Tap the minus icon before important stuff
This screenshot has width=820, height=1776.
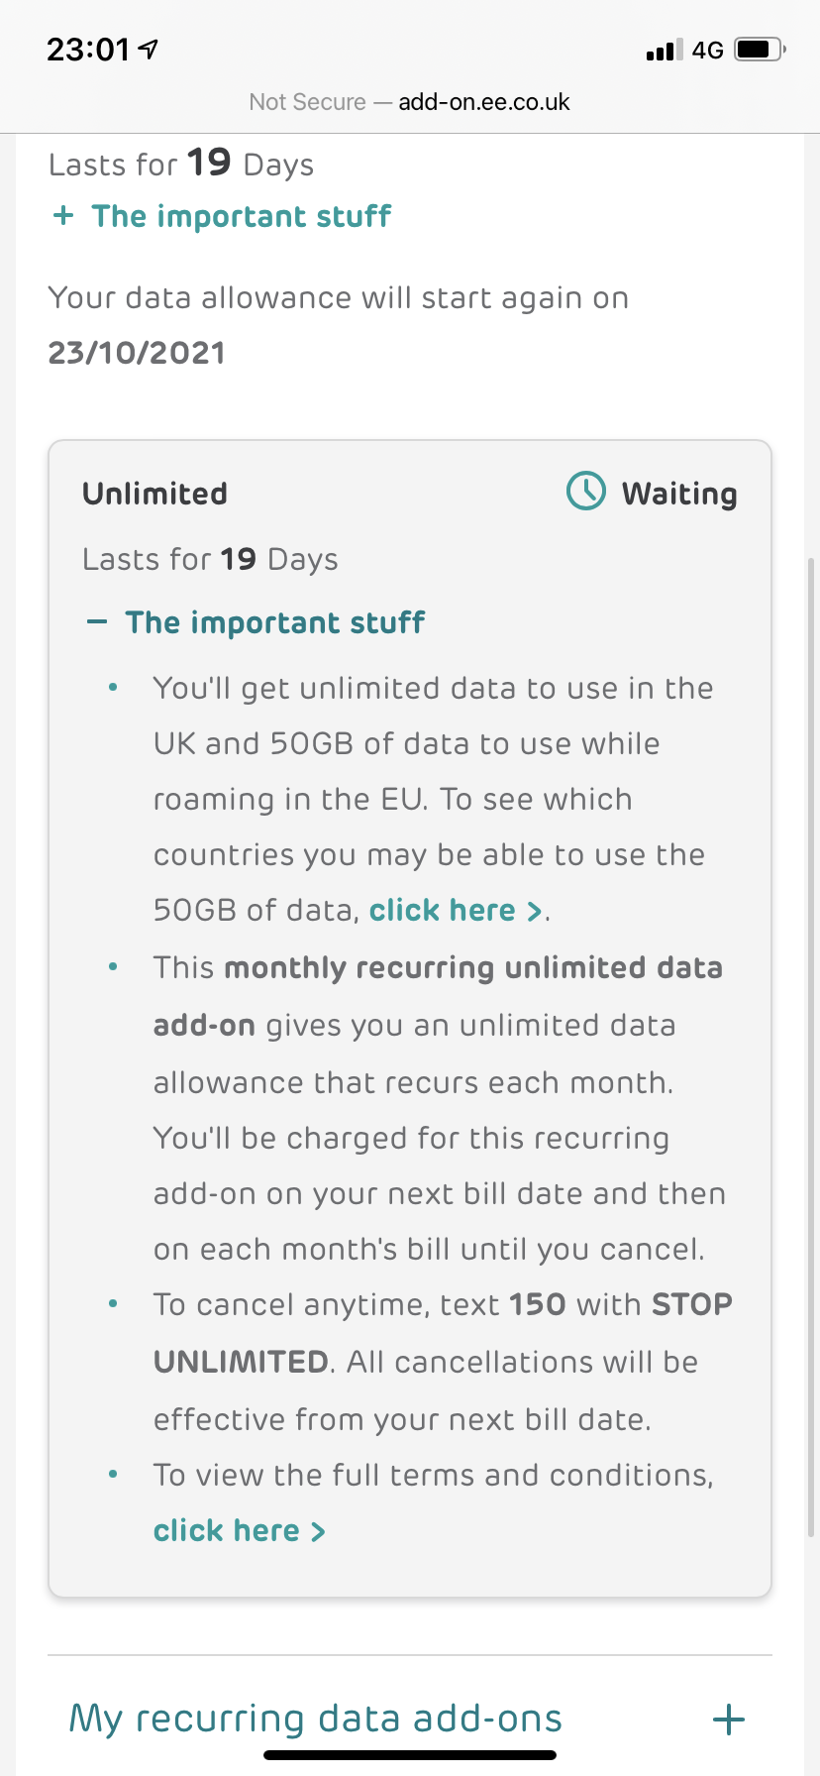pyautogui.click(x=97, y=622)
